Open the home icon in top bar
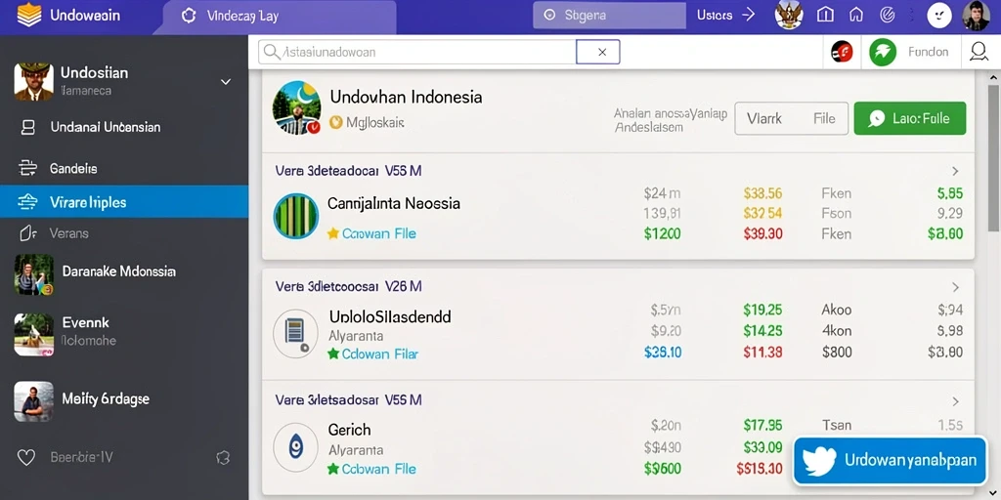Image resolution: width=1001 pixels, height=500 pixels. 856,15
